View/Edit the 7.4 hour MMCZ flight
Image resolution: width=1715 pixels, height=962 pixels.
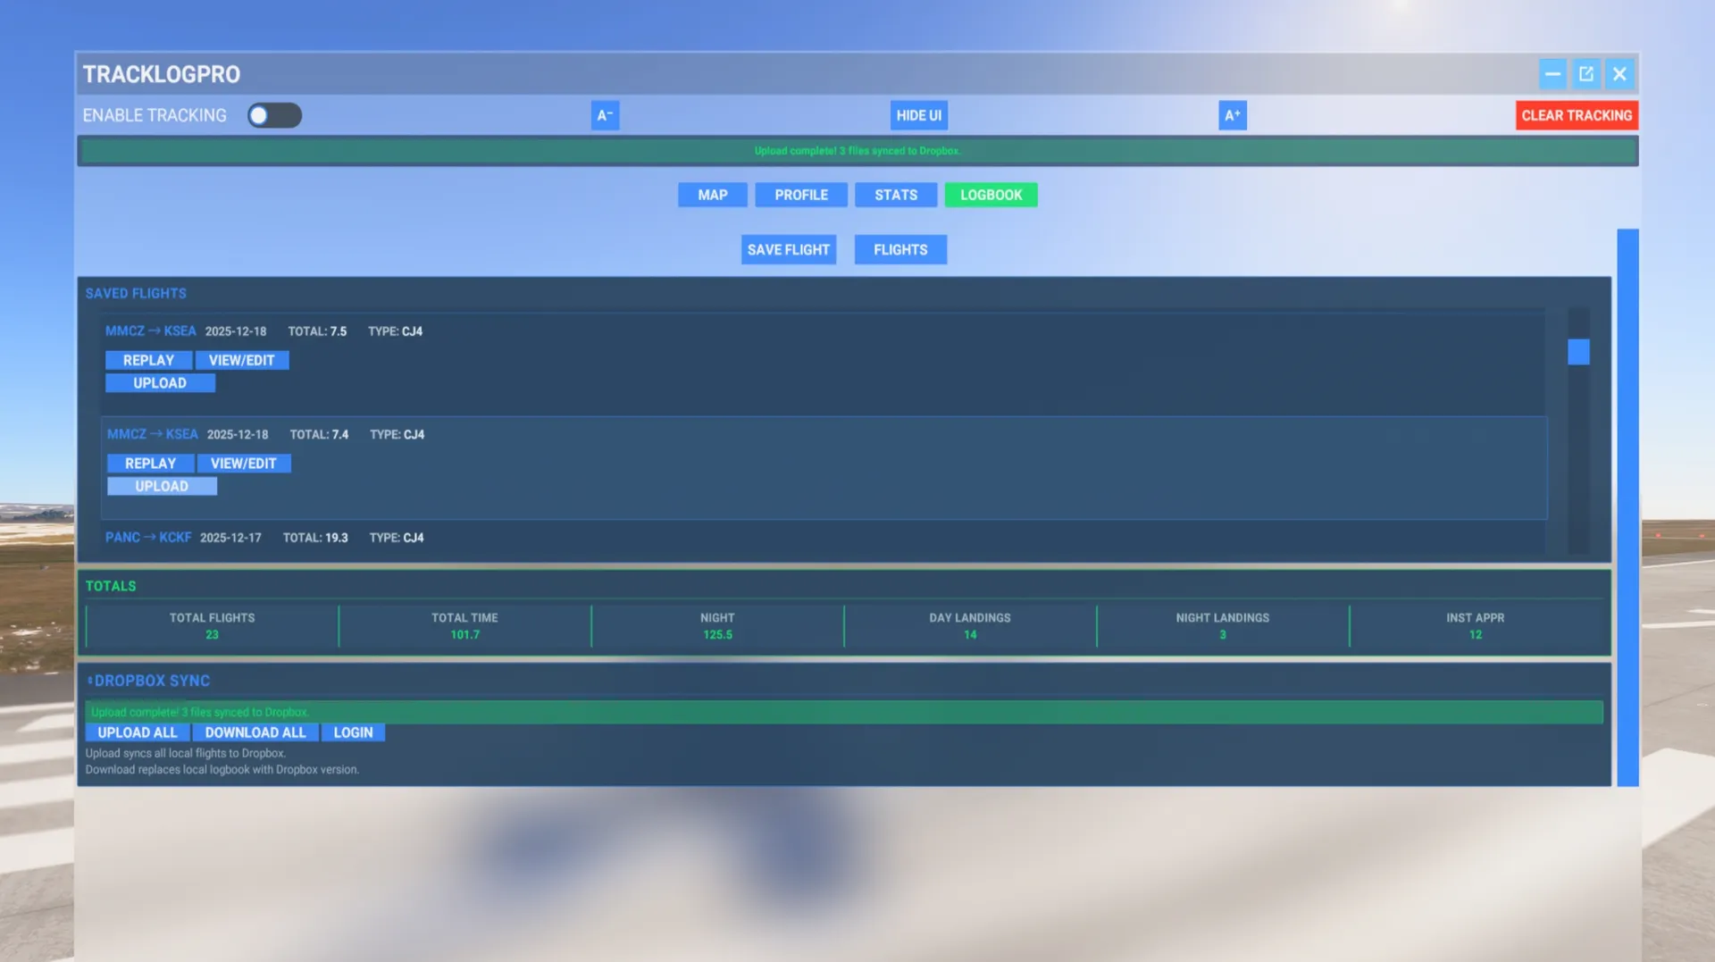(x=243, y=464)
